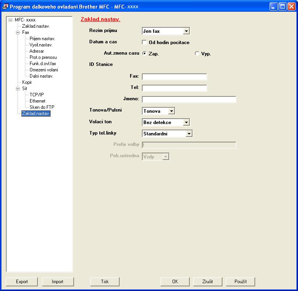
Task: Select Dalsi nastav. tree item
Action: pyautogui.click(x=41, y=76)
